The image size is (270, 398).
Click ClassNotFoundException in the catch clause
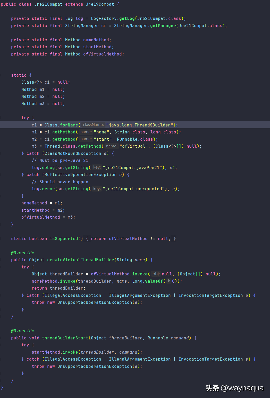[73, 154]
